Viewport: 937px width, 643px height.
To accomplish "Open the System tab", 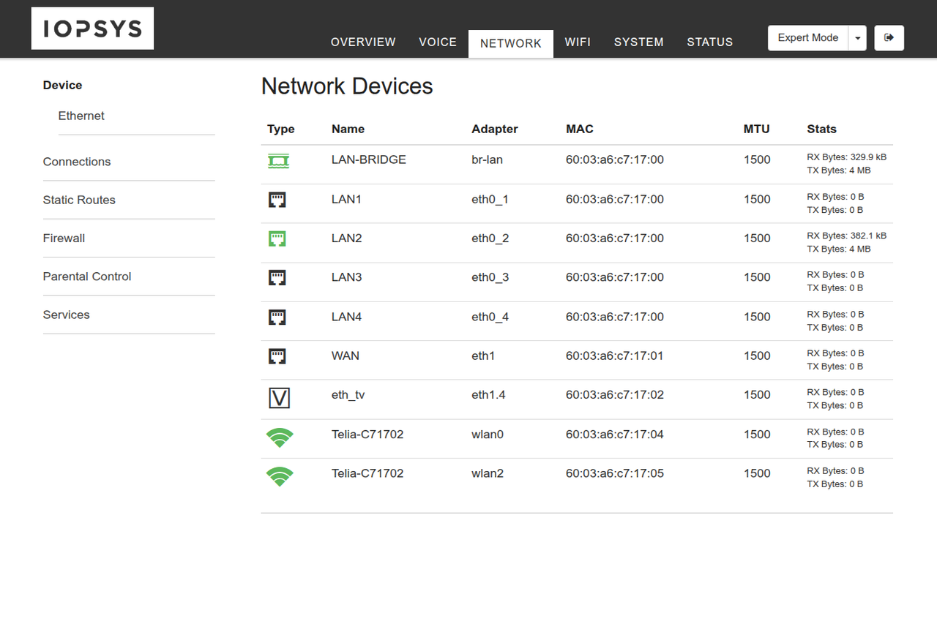I will pyautogui.click(x=639, y=42).
